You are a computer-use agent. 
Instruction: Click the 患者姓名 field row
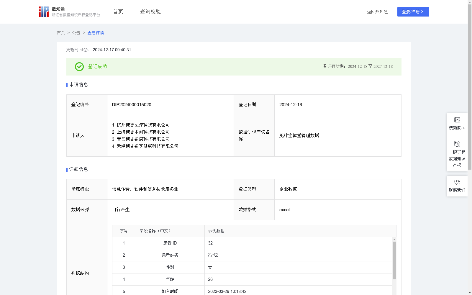point(252,255)
